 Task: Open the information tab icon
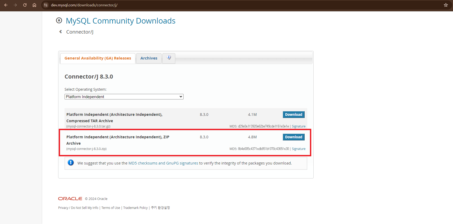point(169,58)
